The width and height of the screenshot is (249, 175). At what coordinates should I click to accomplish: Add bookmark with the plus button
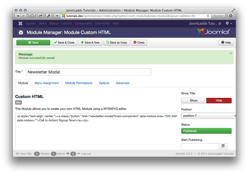(x=57, y=16)
